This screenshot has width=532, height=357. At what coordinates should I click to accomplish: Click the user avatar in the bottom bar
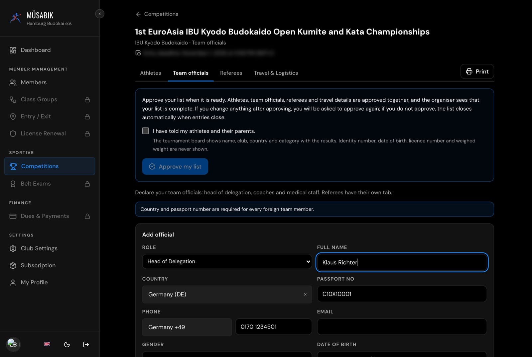(x=13, y=344)
